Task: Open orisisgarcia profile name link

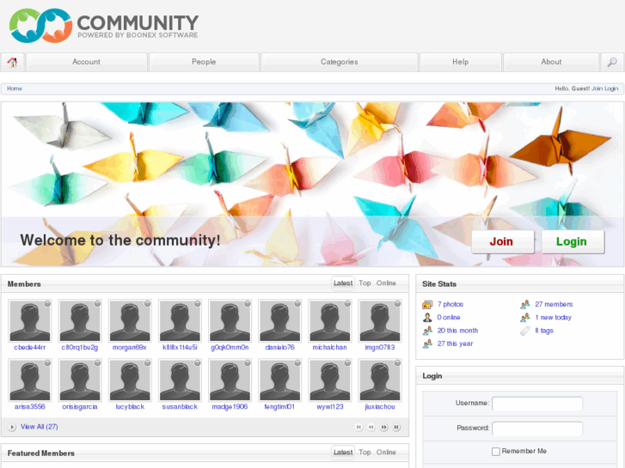Action: 80,407
